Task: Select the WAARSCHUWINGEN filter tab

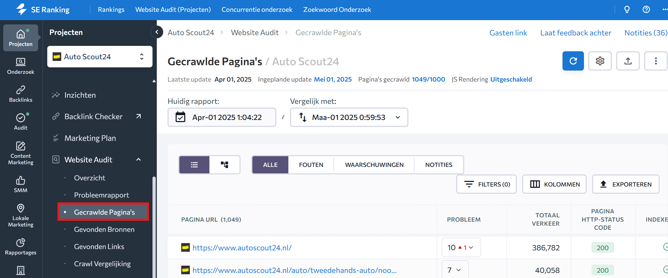Action: click(x=374, y=165)
